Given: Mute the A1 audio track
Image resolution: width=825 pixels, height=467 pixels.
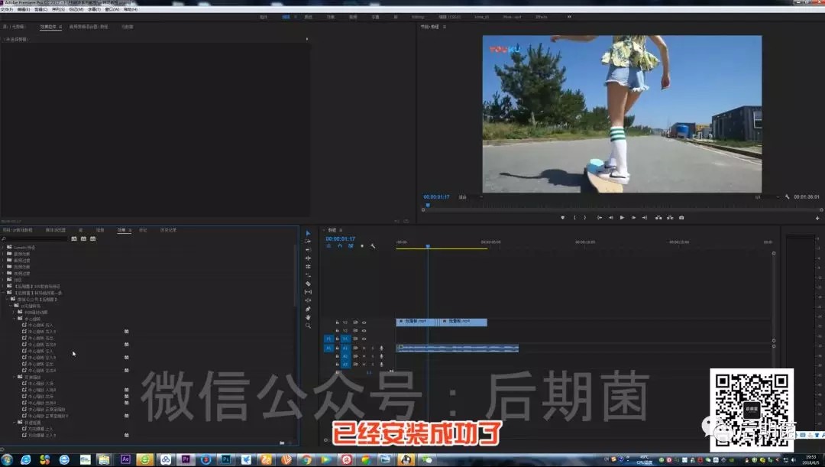Looking at the screenshot, I should tap(364, 348).
